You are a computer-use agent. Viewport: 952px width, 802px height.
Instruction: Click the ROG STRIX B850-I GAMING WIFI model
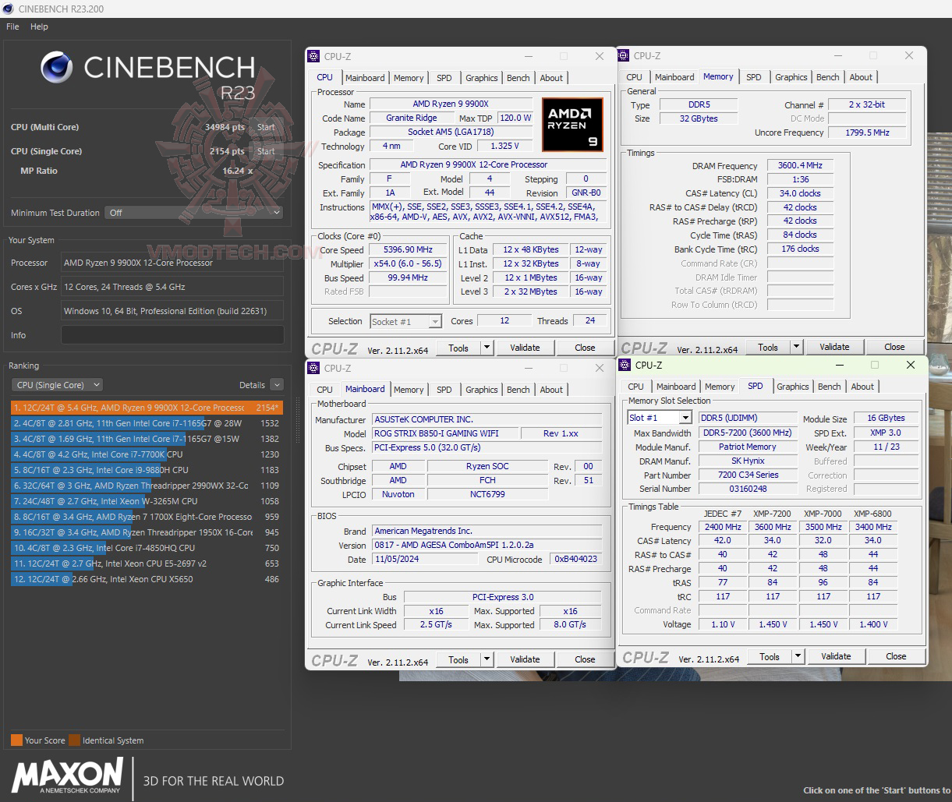tap(444, 433)
